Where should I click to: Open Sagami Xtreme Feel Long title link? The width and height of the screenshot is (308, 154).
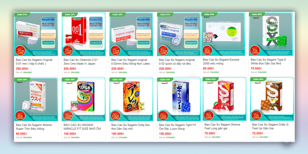coord(222,126)
